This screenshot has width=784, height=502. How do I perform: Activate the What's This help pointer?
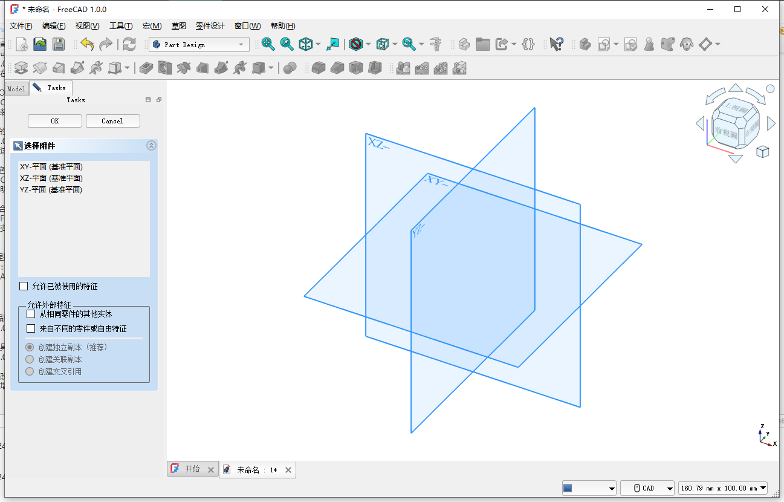coord(557,44)
